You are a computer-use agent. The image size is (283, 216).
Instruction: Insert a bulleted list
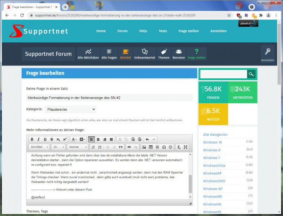(x=100, y=147)
